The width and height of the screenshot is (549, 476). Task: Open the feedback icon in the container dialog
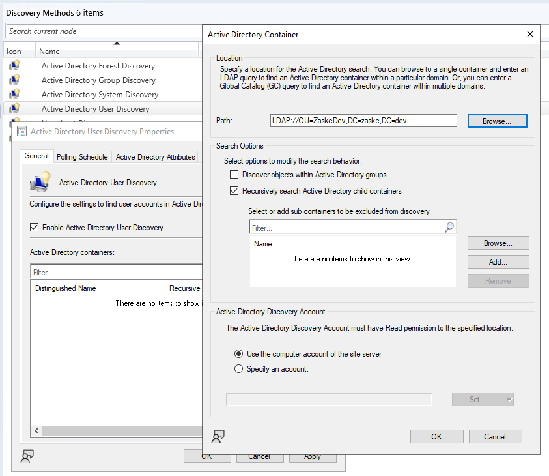point(218,436)
